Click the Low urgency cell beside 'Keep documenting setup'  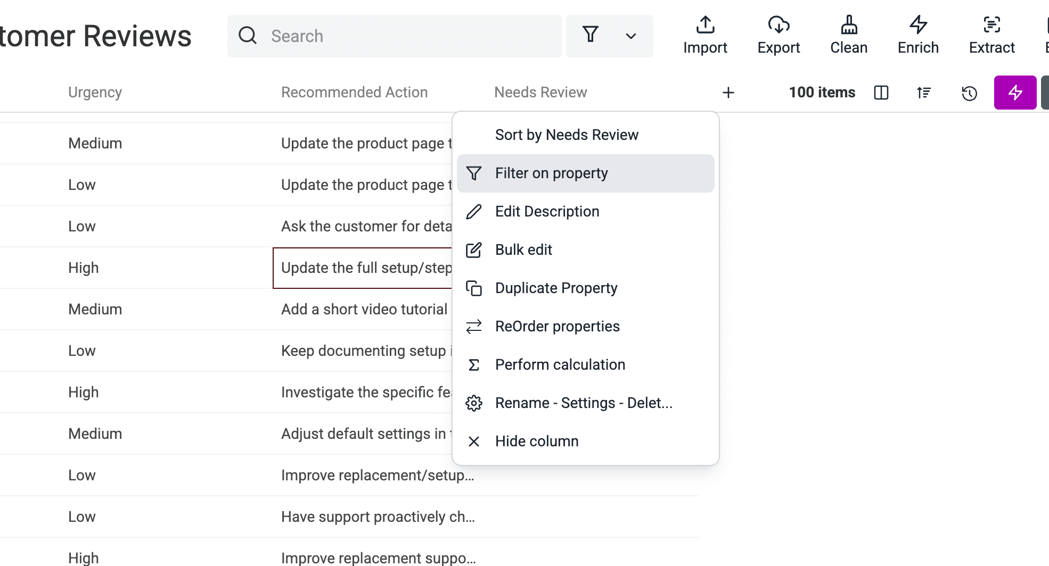(x=82, y=351)
